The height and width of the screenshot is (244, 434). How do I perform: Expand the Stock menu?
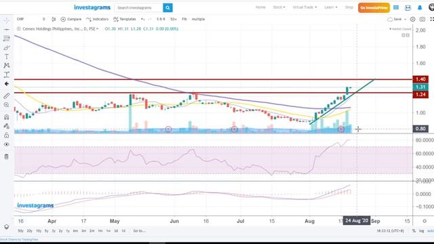279,7
